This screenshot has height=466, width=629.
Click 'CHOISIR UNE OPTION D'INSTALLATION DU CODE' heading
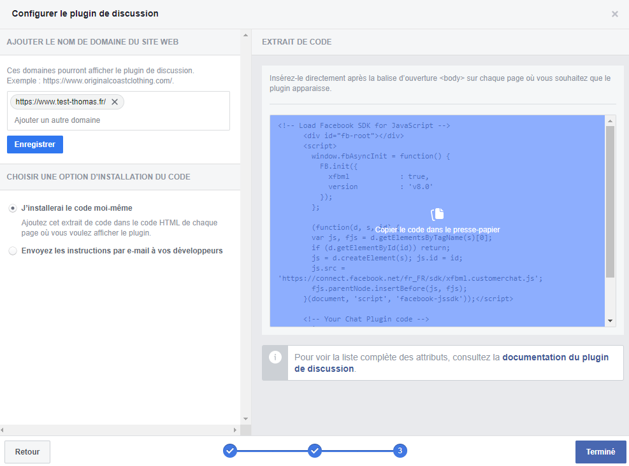click(99, 177)
